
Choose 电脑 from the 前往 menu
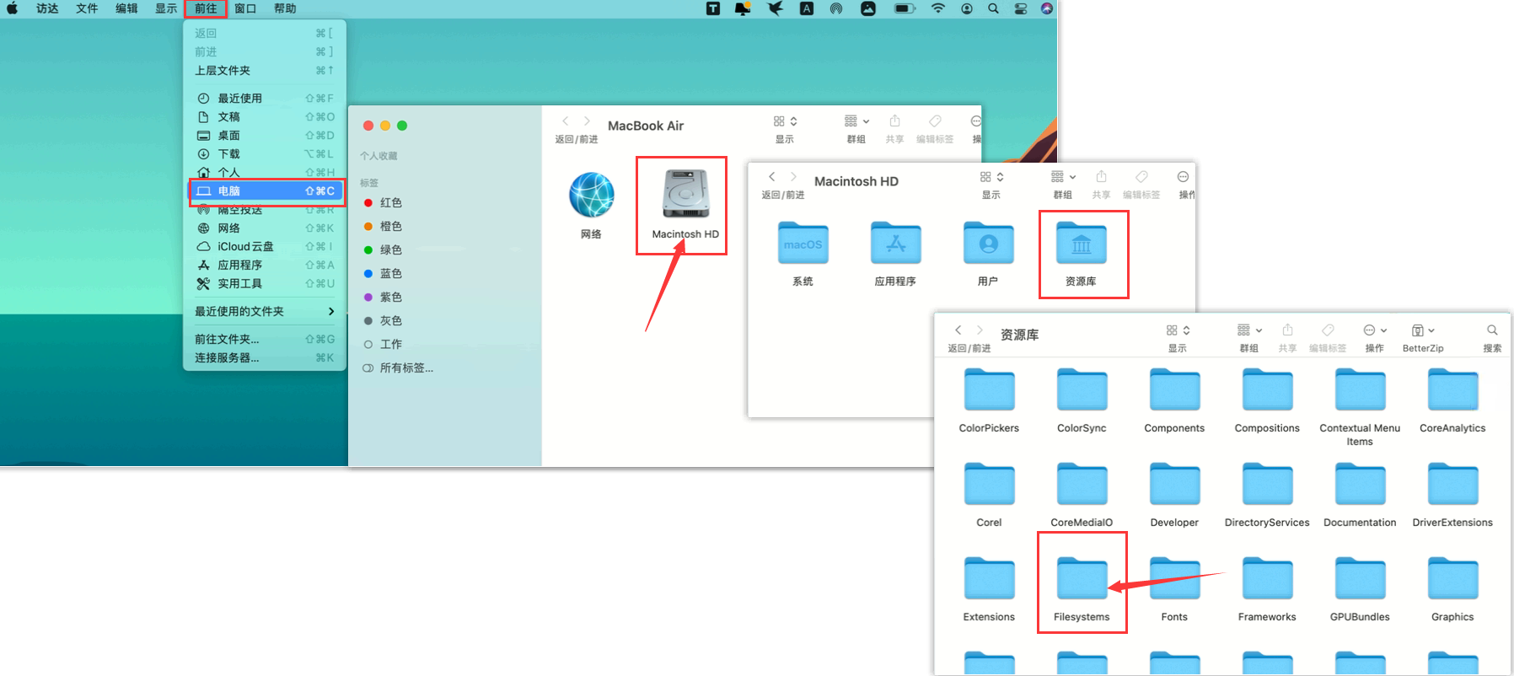(266, 191)
